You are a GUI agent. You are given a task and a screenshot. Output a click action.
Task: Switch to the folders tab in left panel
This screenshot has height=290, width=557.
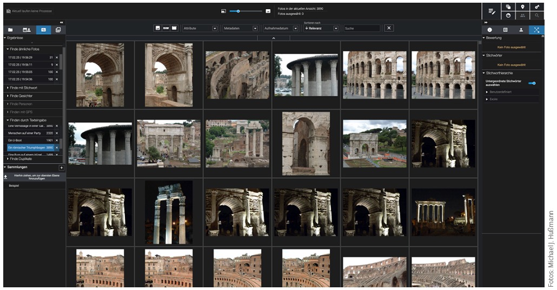point(10,30)
